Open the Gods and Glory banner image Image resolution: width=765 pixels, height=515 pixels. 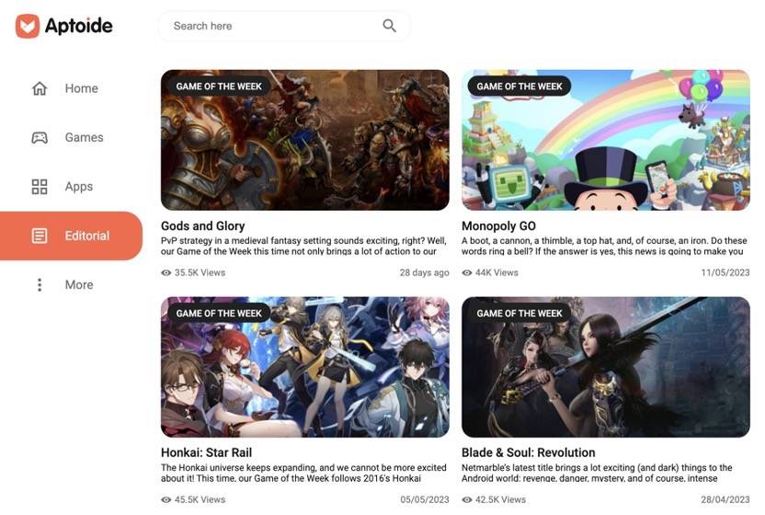click(x=305, y=140)
